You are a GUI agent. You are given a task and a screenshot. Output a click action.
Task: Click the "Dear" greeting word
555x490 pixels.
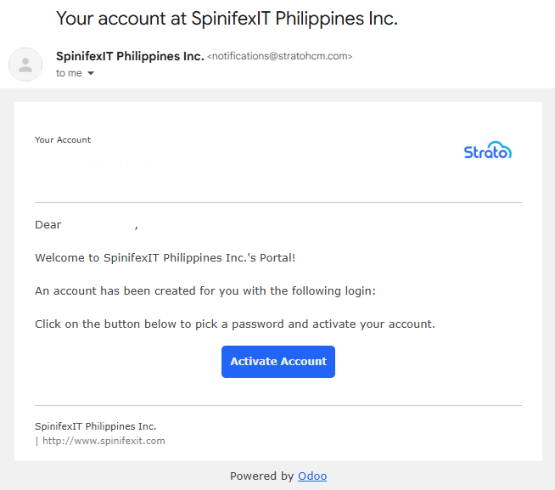click(x=48, y=225)
